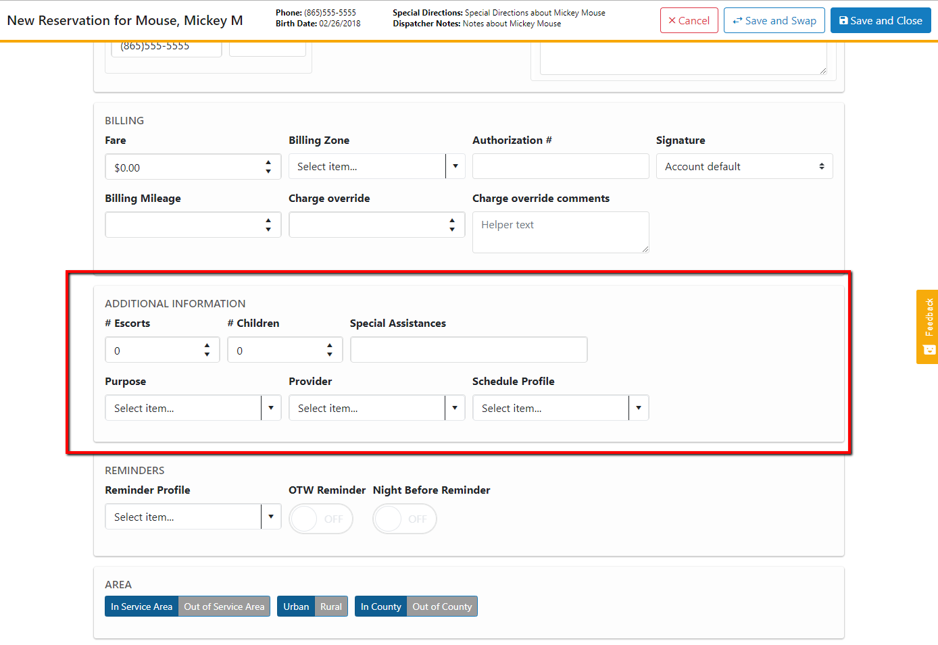The height and width of the screenshot is (645, 938).
Task: Click Save and Close button
Action: [880, 20]
